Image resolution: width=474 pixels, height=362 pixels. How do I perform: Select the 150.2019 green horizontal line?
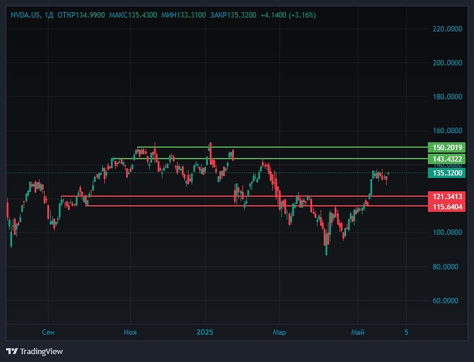tap(282, 147)
